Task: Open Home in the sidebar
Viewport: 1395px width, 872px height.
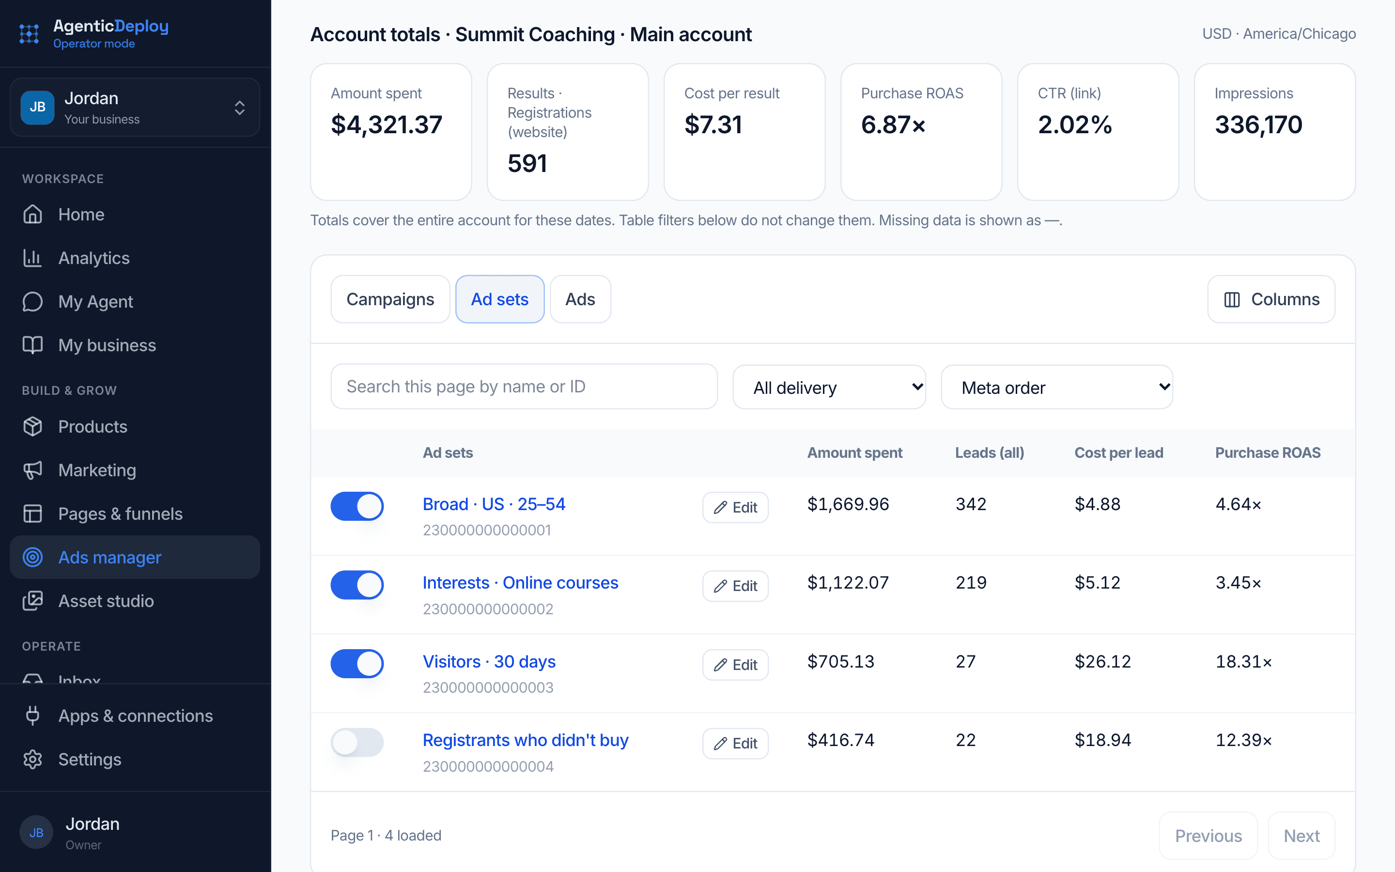Action: 135,215
